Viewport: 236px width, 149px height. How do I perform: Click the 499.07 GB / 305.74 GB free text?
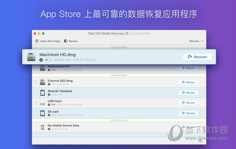click(75, 60)
